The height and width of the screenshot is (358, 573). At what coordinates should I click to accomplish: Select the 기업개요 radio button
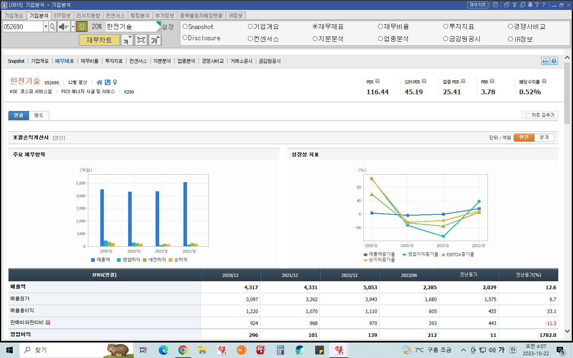click(x=250, y=26)
